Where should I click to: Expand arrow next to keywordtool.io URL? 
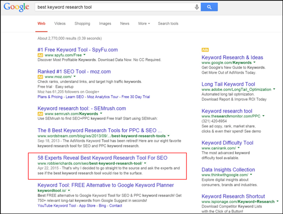point(69,191)
